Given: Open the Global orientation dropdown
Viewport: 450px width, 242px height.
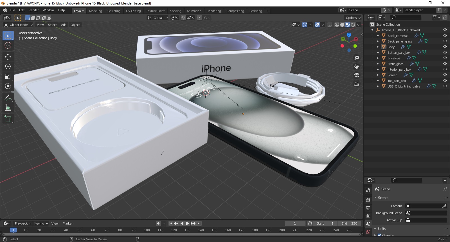Looking at the screenshot, I should pos(157,18).
